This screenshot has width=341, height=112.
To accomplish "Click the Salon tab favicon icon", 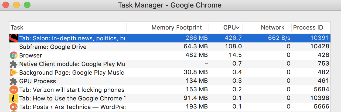I will tap(13, 38).
